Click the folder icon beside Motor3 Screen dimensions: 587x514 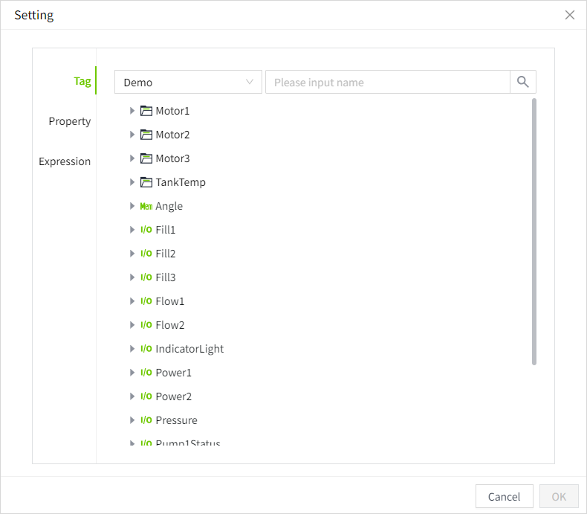click(x=146, y=158)
